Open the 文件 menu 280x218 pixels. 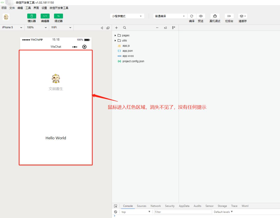[12, 8]
